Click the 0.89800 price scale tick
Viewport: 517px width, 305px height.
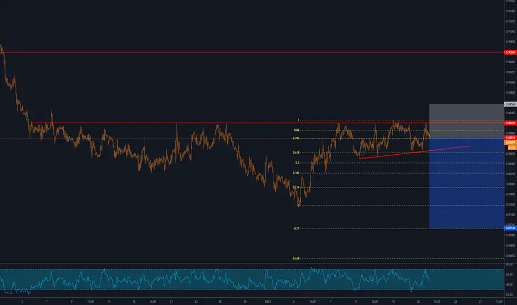[510, 92]
